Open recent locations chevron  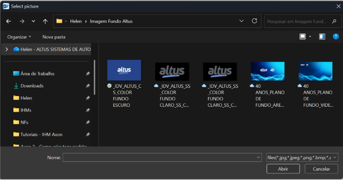tap(33, 21)
